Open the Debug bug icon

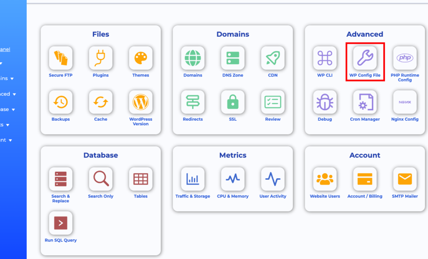tap(325, 102)
